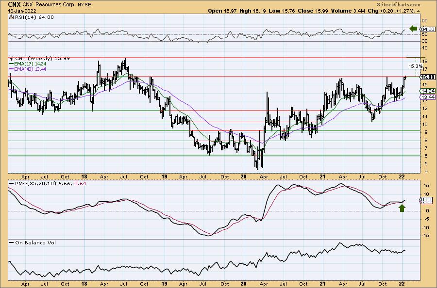The width and height of the screenshot is (437, 288).
Task: Click the CNX ticker symbol in header
Action: point(14,4)
